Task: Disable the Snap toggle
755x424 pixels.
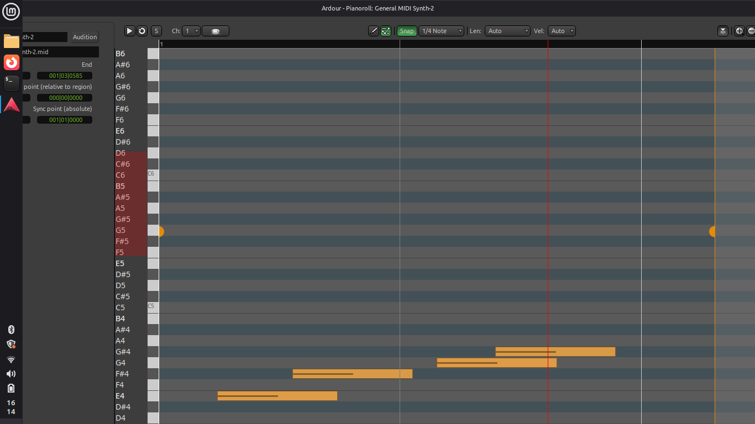Action: (407, 31)
